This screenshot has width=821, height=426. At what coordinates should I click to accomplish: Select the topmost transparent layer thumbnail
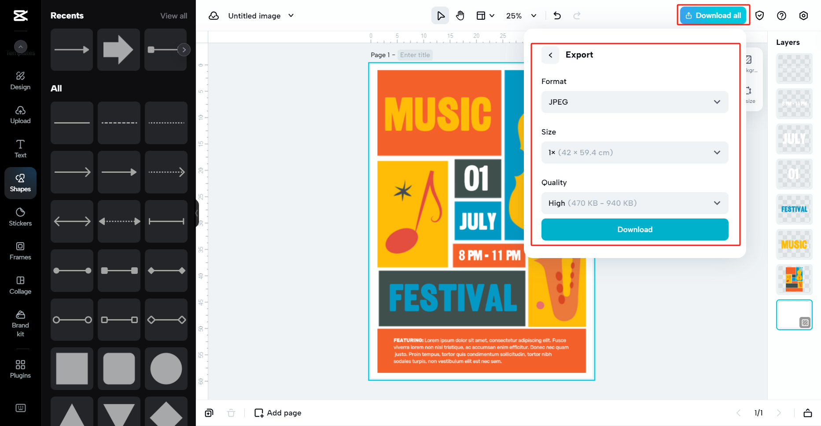pyautogui.click(x=794, y=69)
